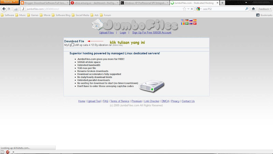
Task: Open the search engine selector dropdown
Action: pos(199,9)
